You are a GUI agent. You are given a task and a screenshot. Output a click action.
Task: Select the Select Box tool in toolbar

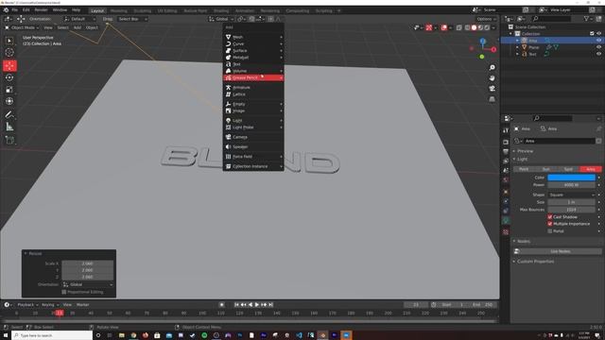tap(9, 41)
